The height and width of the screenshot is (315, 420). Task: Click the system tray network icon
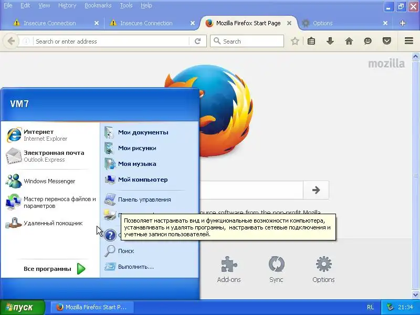coord(390,307)
